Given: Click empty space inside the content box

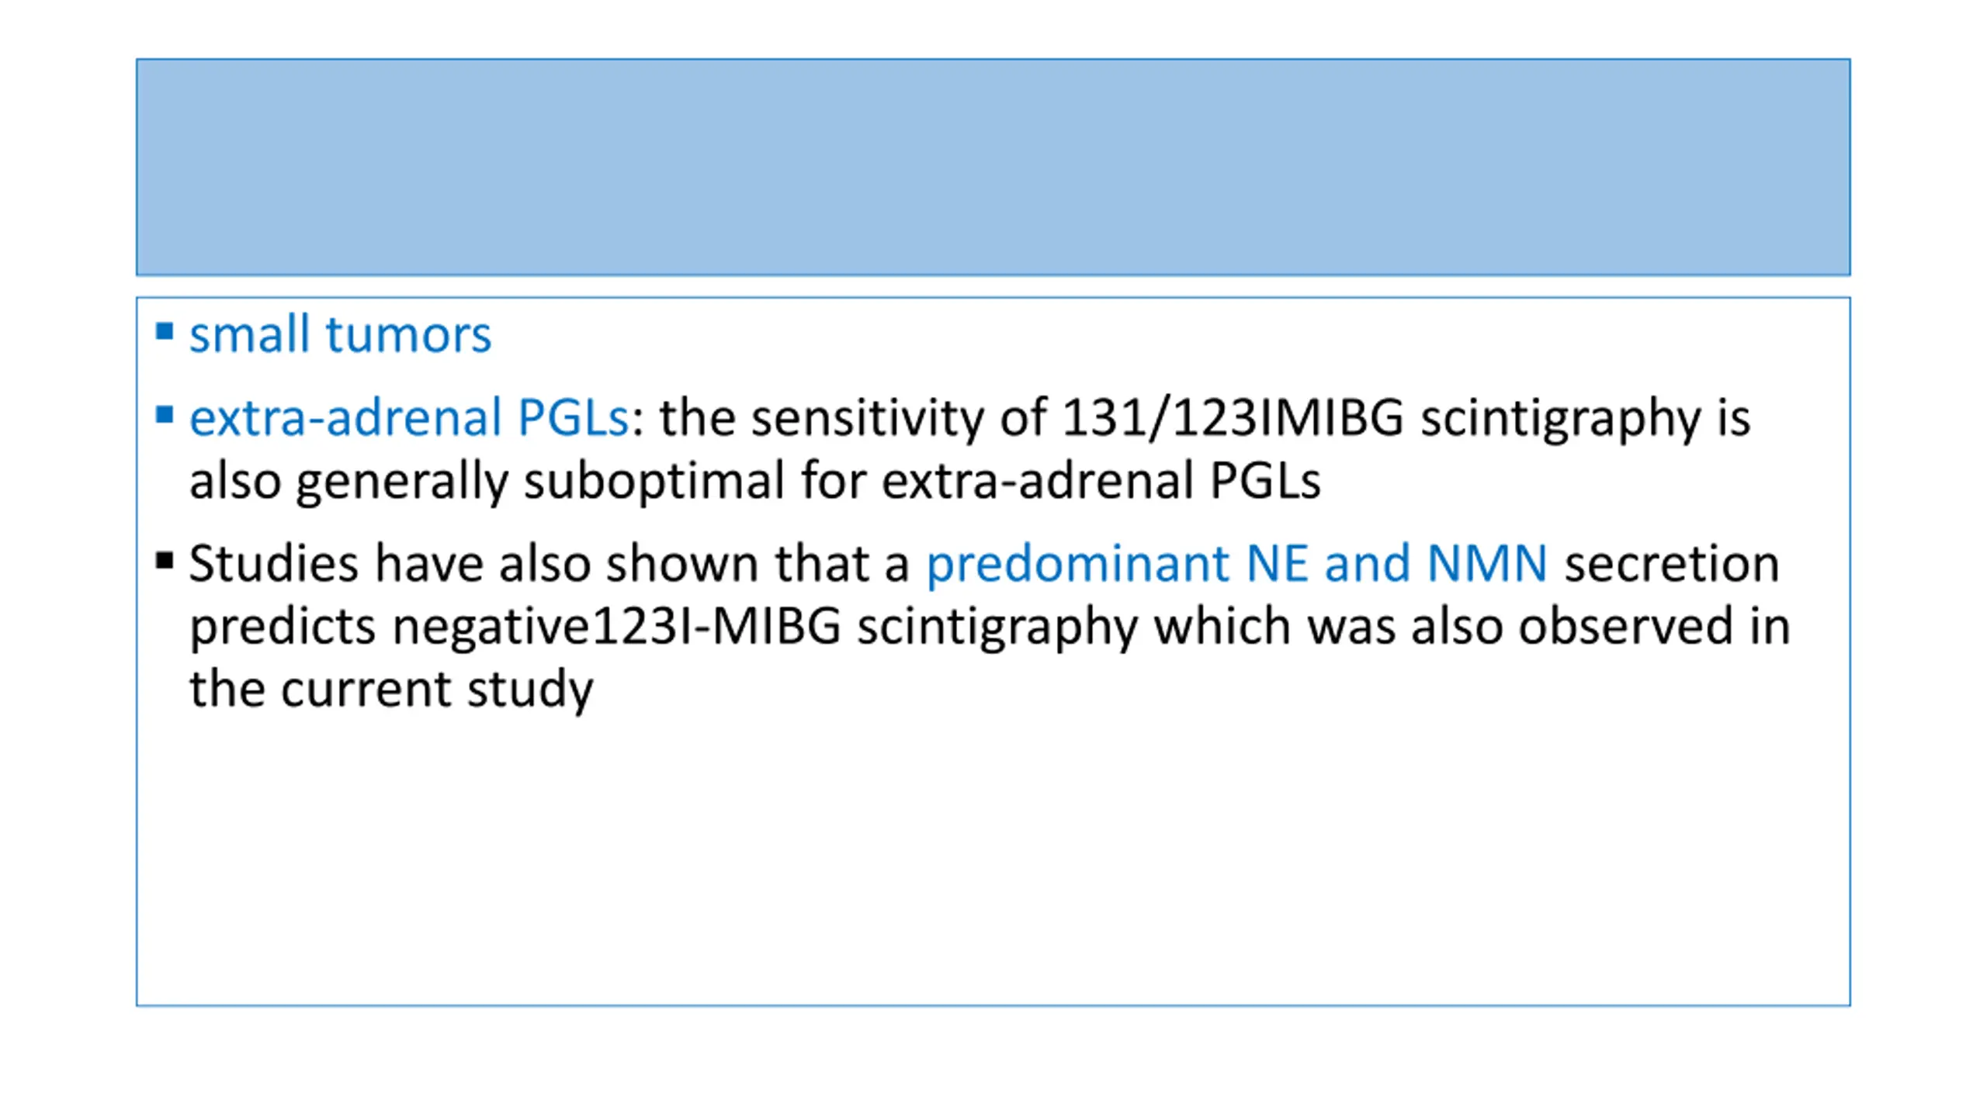Looking at the screenshot, I should [x=993, y=861].
